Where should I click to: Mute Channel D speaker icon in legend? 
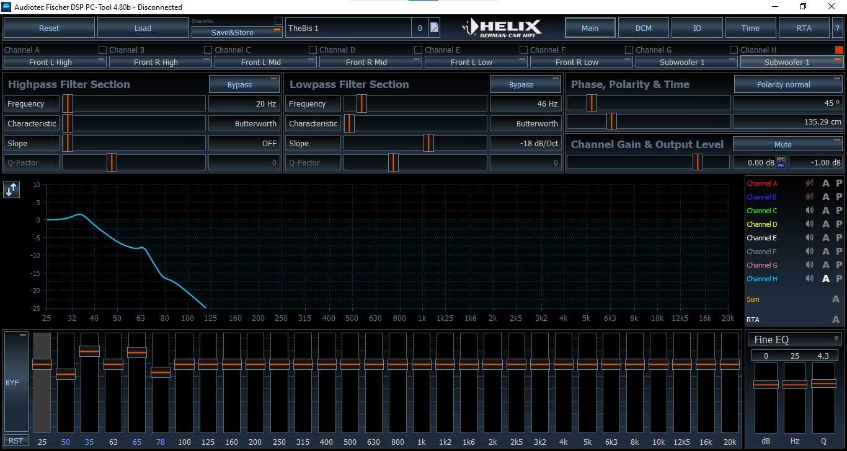tap(809, 224)
